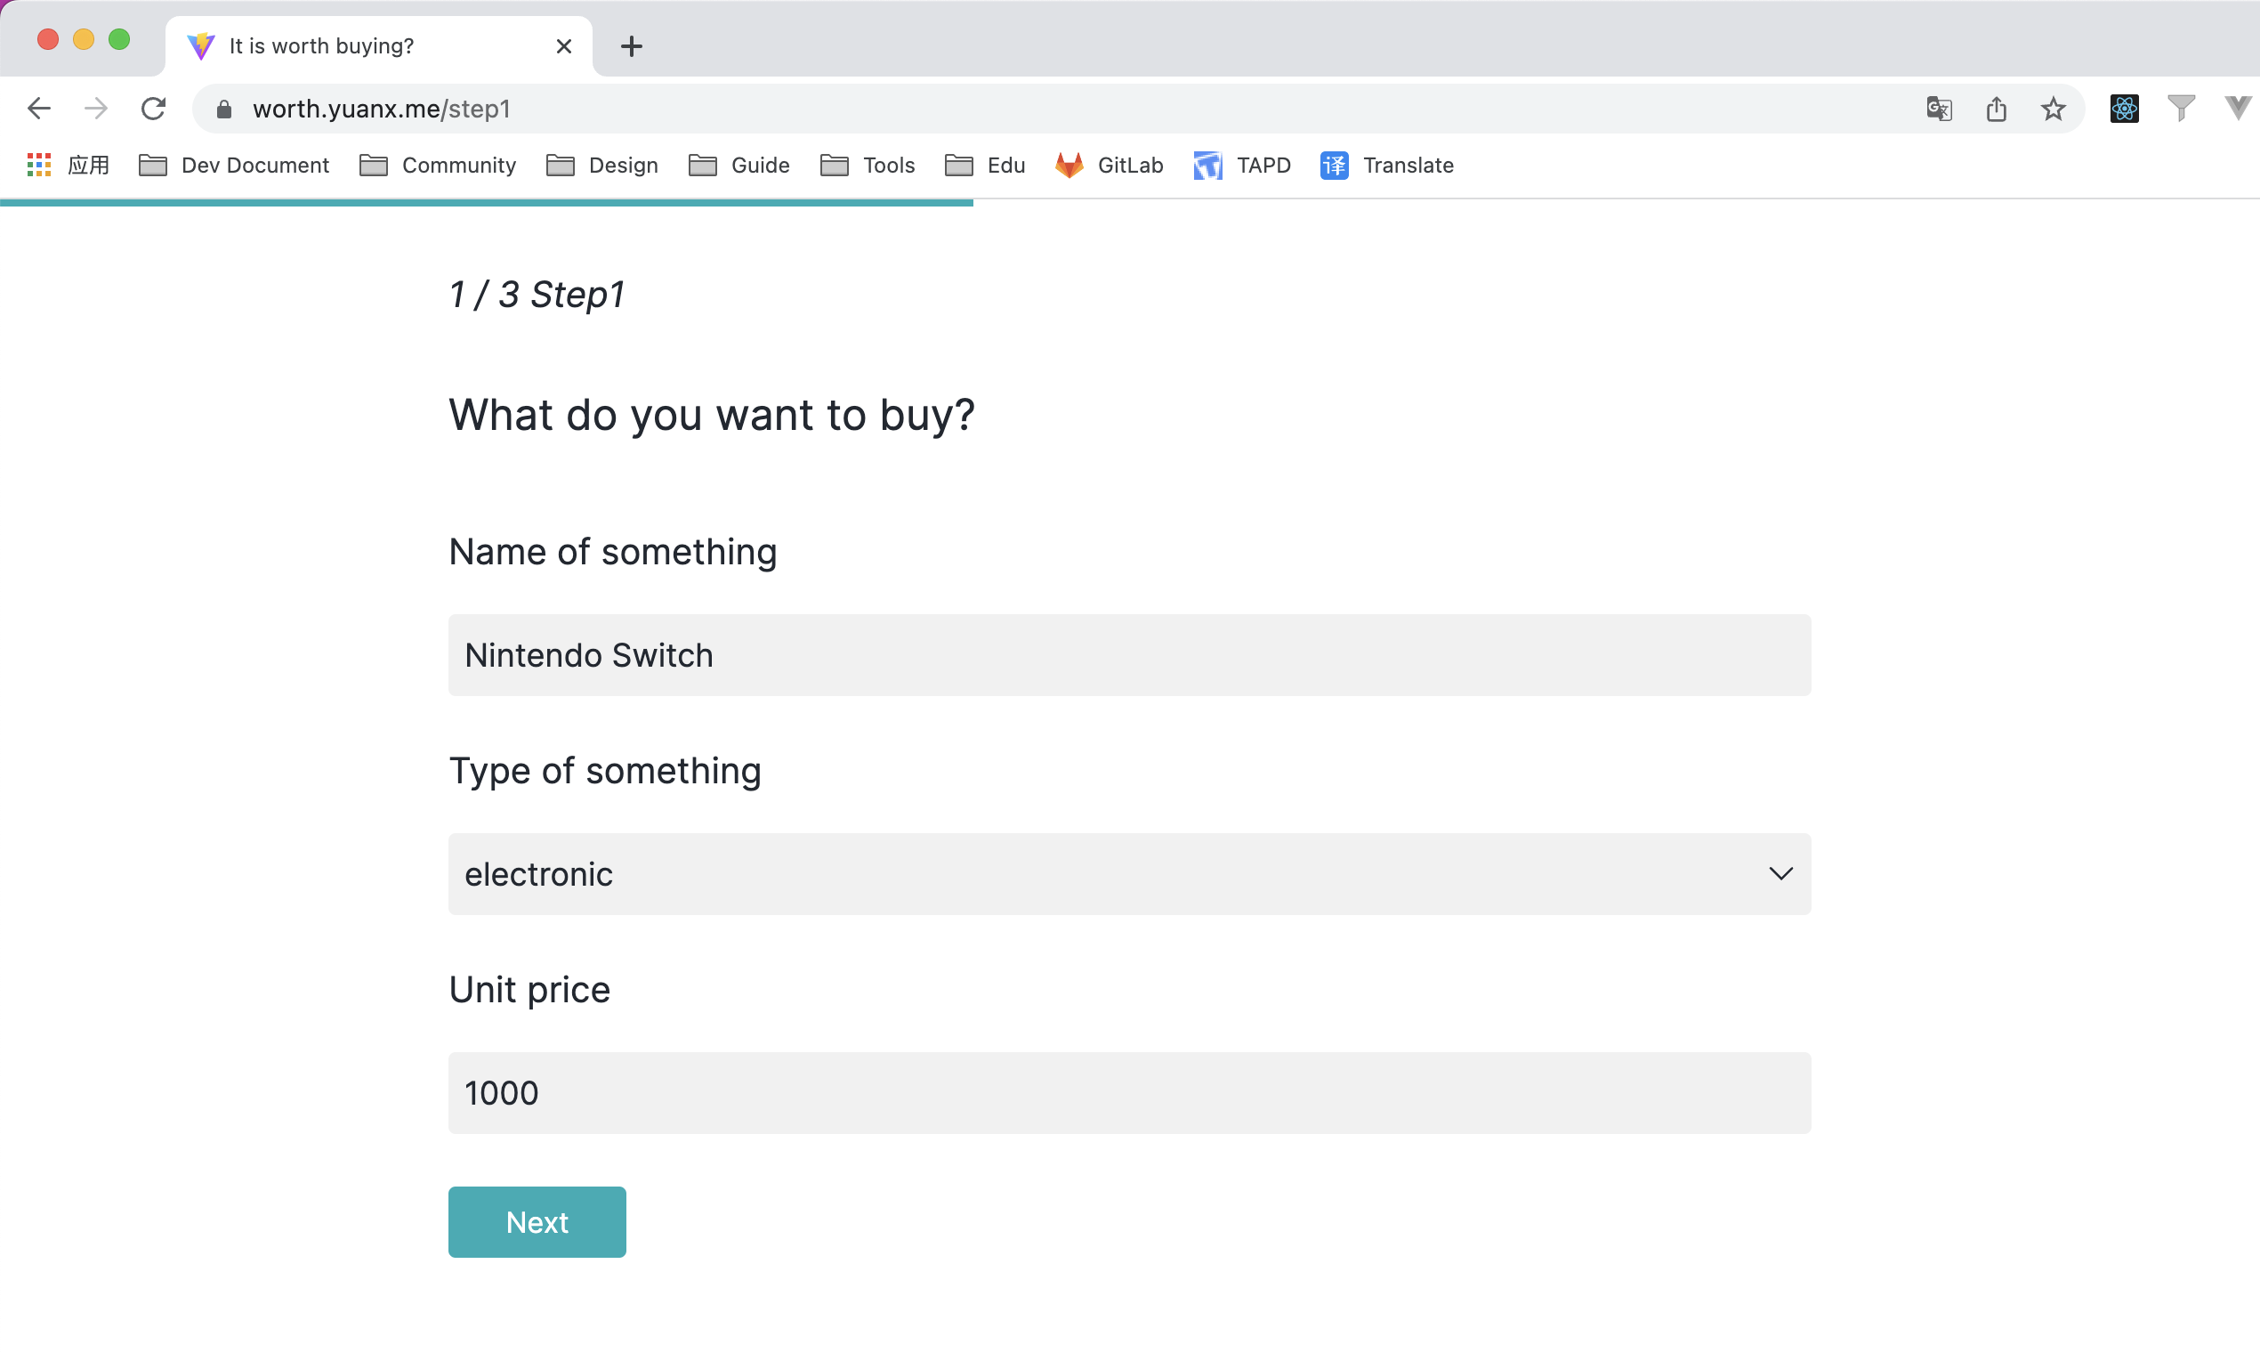This screenshot has height=1353, width=2260.
Task: Go back with the browser back arrow
Action: tap(39, 109)
